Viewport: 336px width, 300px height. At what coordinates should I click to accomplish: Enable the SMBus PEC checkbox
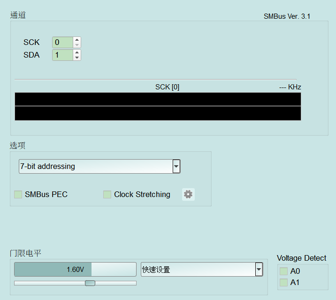click(x=18, y=194)
